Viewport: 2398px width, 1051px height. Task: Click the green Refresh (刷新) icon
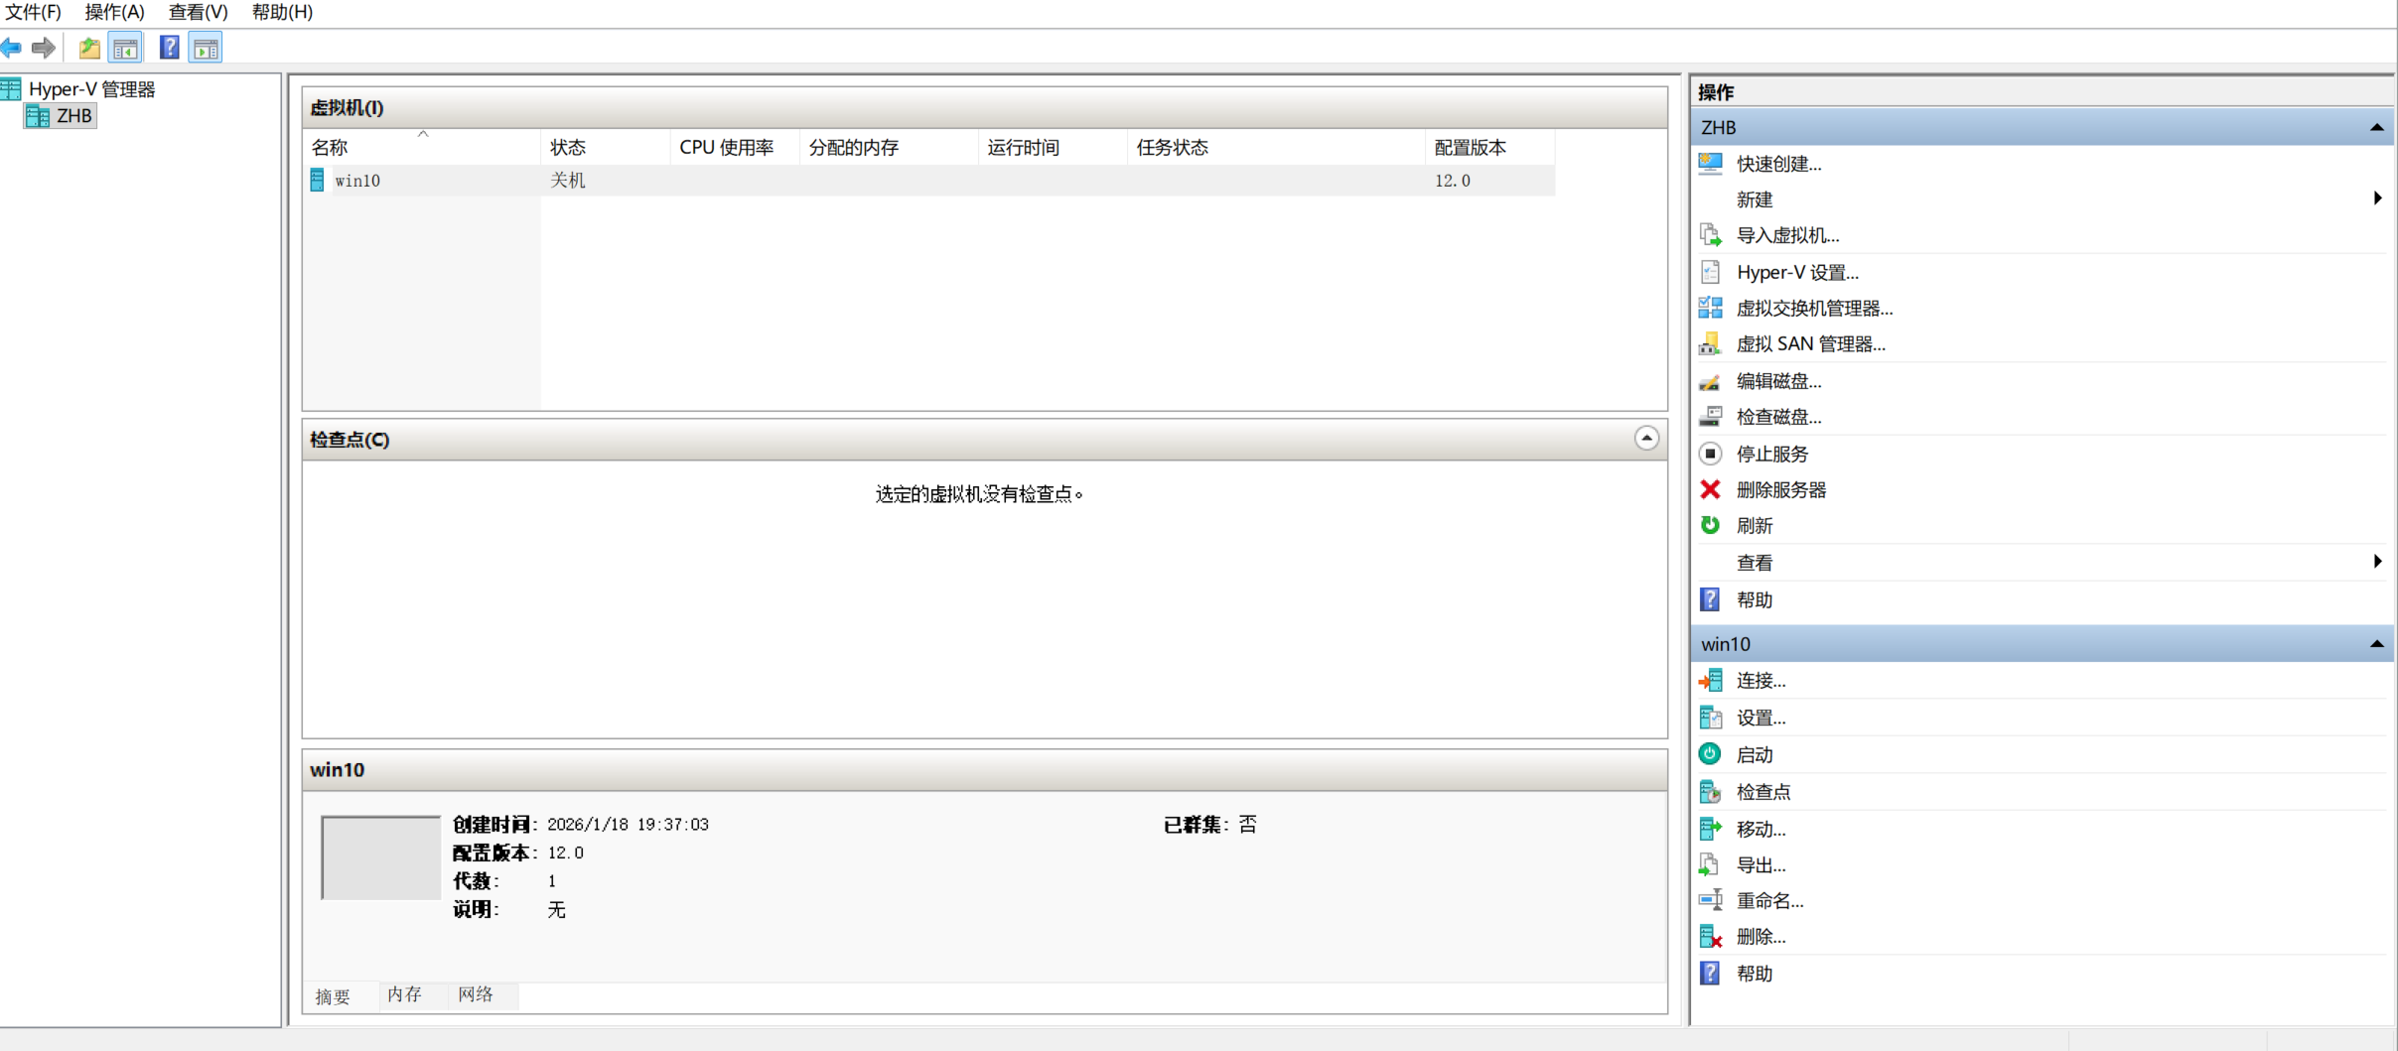(1710, 525)
